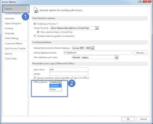Screen dimensions: 153x124
Task: Click the Creating databases heading
Action: [x=42, y=42]
